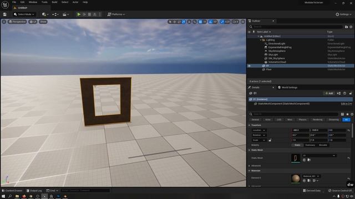Open the camera speed setting in viewport

point(235,22)
